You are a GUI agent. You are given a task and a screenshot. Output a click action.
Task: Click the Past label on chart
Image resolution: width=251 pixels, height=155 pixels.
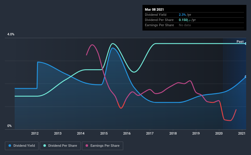pyautogui.click(x=240, y=41)
